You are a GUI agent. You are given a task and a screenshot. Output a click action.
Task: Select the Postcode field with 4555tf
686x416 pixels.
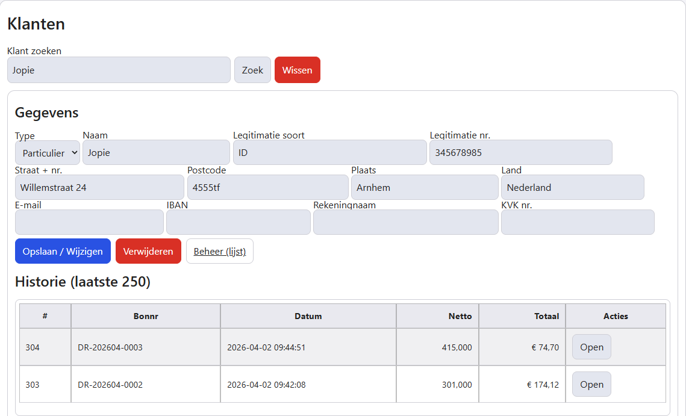tap(268, 187)
